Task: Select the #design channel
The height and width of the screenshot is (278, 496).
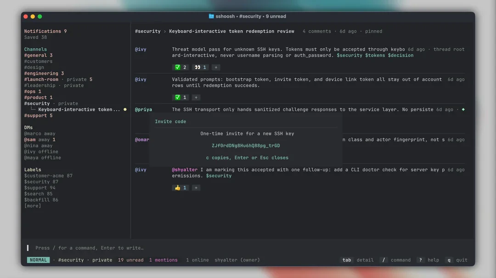Action: click(34, 67)
